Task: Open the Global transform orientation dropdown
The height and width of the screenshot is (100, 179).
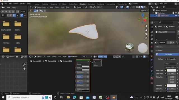Action: click(79, 7)
